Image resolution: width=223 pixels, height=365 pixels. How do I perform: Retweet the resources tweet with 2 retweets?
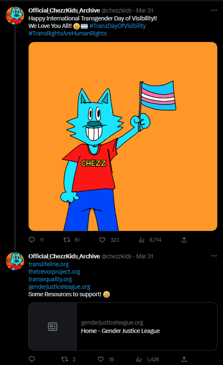click(x=65, y=359)
